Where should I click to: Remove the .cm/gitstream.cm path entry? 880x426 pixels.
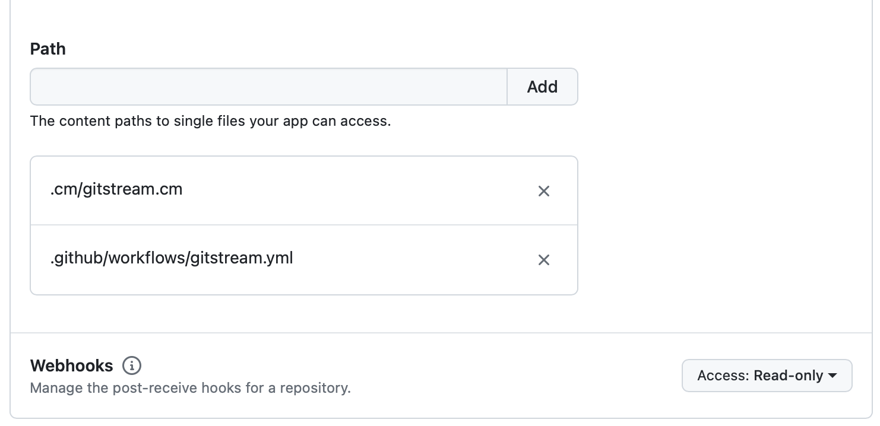pyautogui.click(x=544, y=191)
